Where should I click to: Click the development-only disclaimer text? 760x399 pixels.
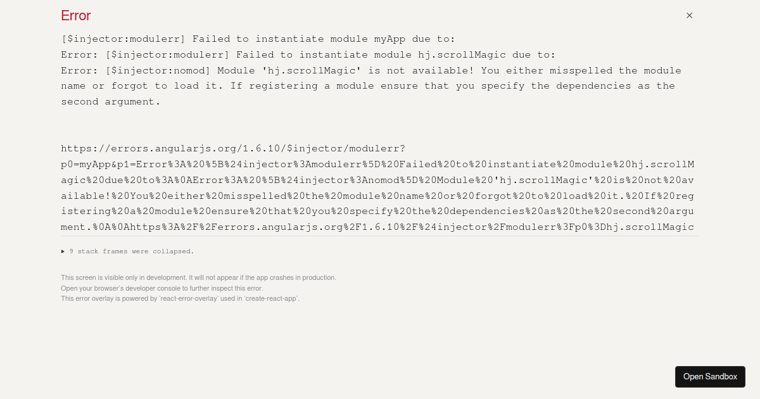point(198,277)
